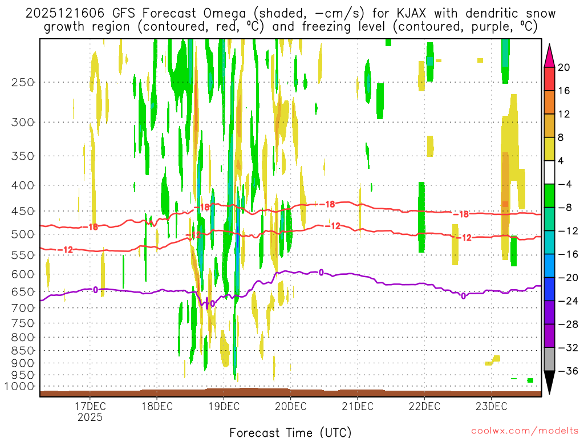Image resolution: width=584 pixels, height=438 pixels.
Task: Click the blue color bar segment for -20 to -24
Action: pos(549,289)
